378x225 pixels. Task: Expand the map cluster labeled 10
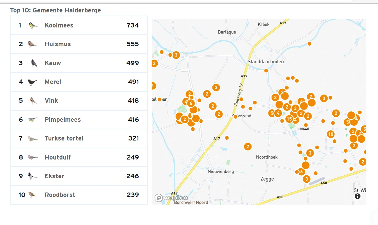click(x=331, y=134)
